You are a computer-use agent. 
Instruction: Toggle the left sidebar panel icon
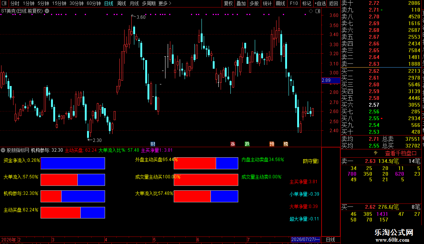pos(4,3)
